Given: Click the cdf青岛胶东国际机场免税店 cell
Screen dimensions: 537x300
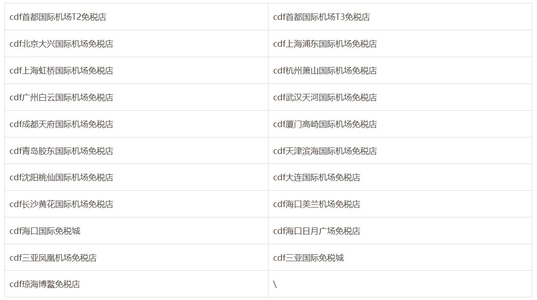Looking at the screenshot, I should (61, 151).
